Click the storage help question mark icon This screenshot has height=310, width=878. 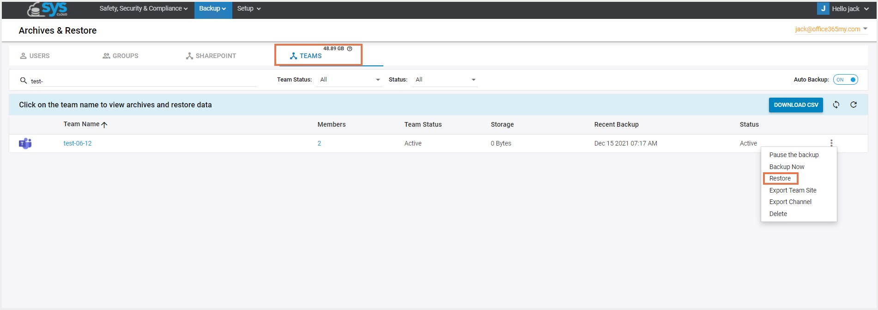point(350,49)
